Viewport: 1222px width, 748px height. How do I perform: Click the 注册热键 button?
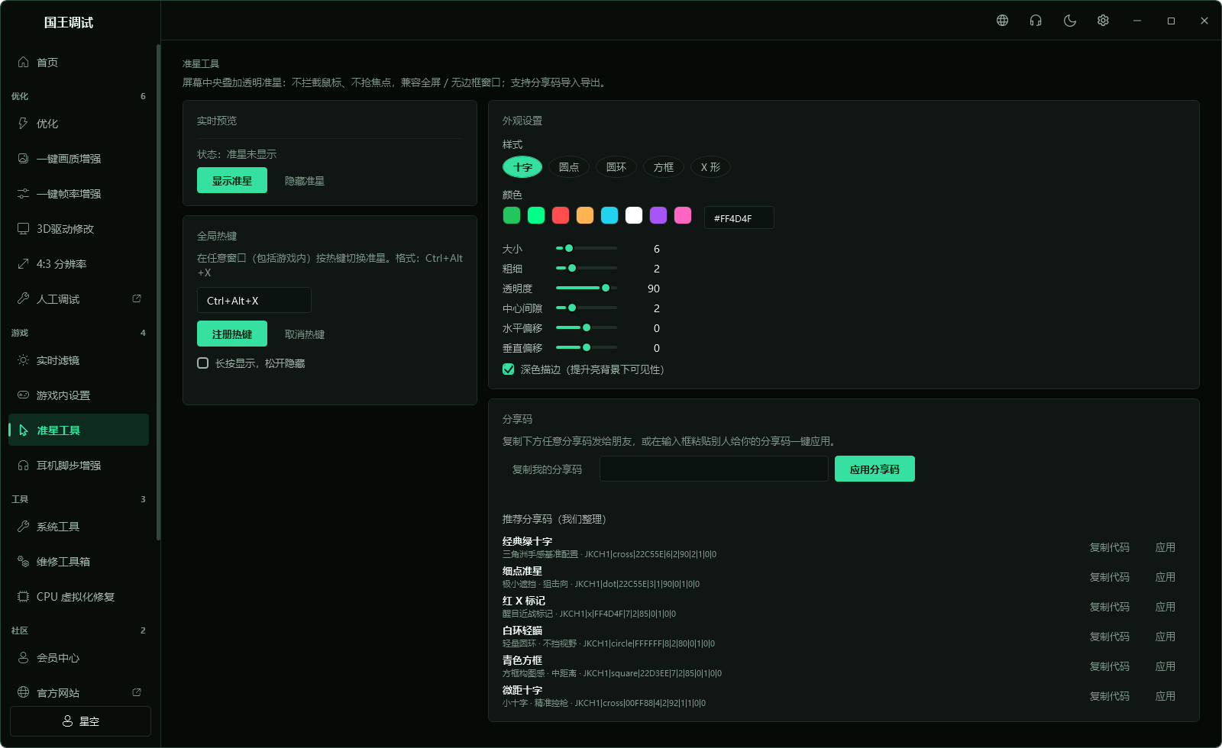pyautogui.click(x=232, y=334)
